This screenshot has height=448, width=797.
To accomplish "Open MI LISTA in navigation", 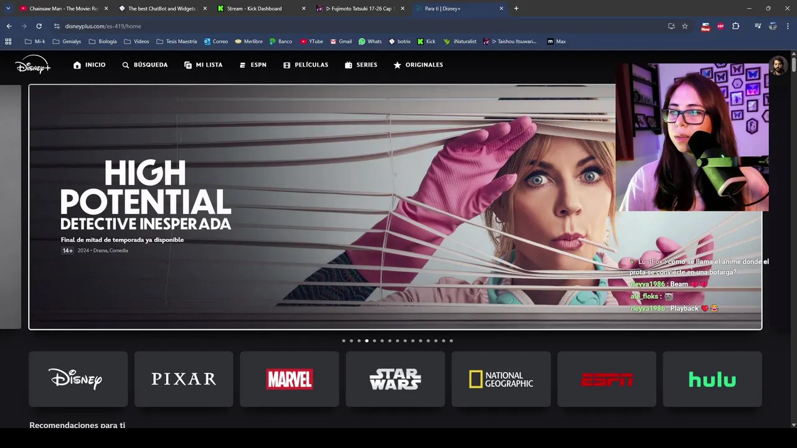I will (204, 65).
